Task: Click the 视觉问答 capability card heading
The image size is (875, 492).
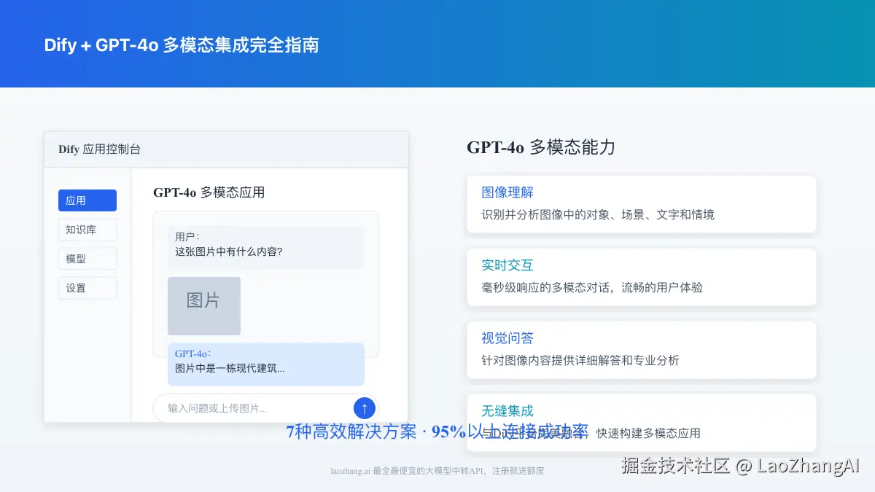Action: [507, 337]
